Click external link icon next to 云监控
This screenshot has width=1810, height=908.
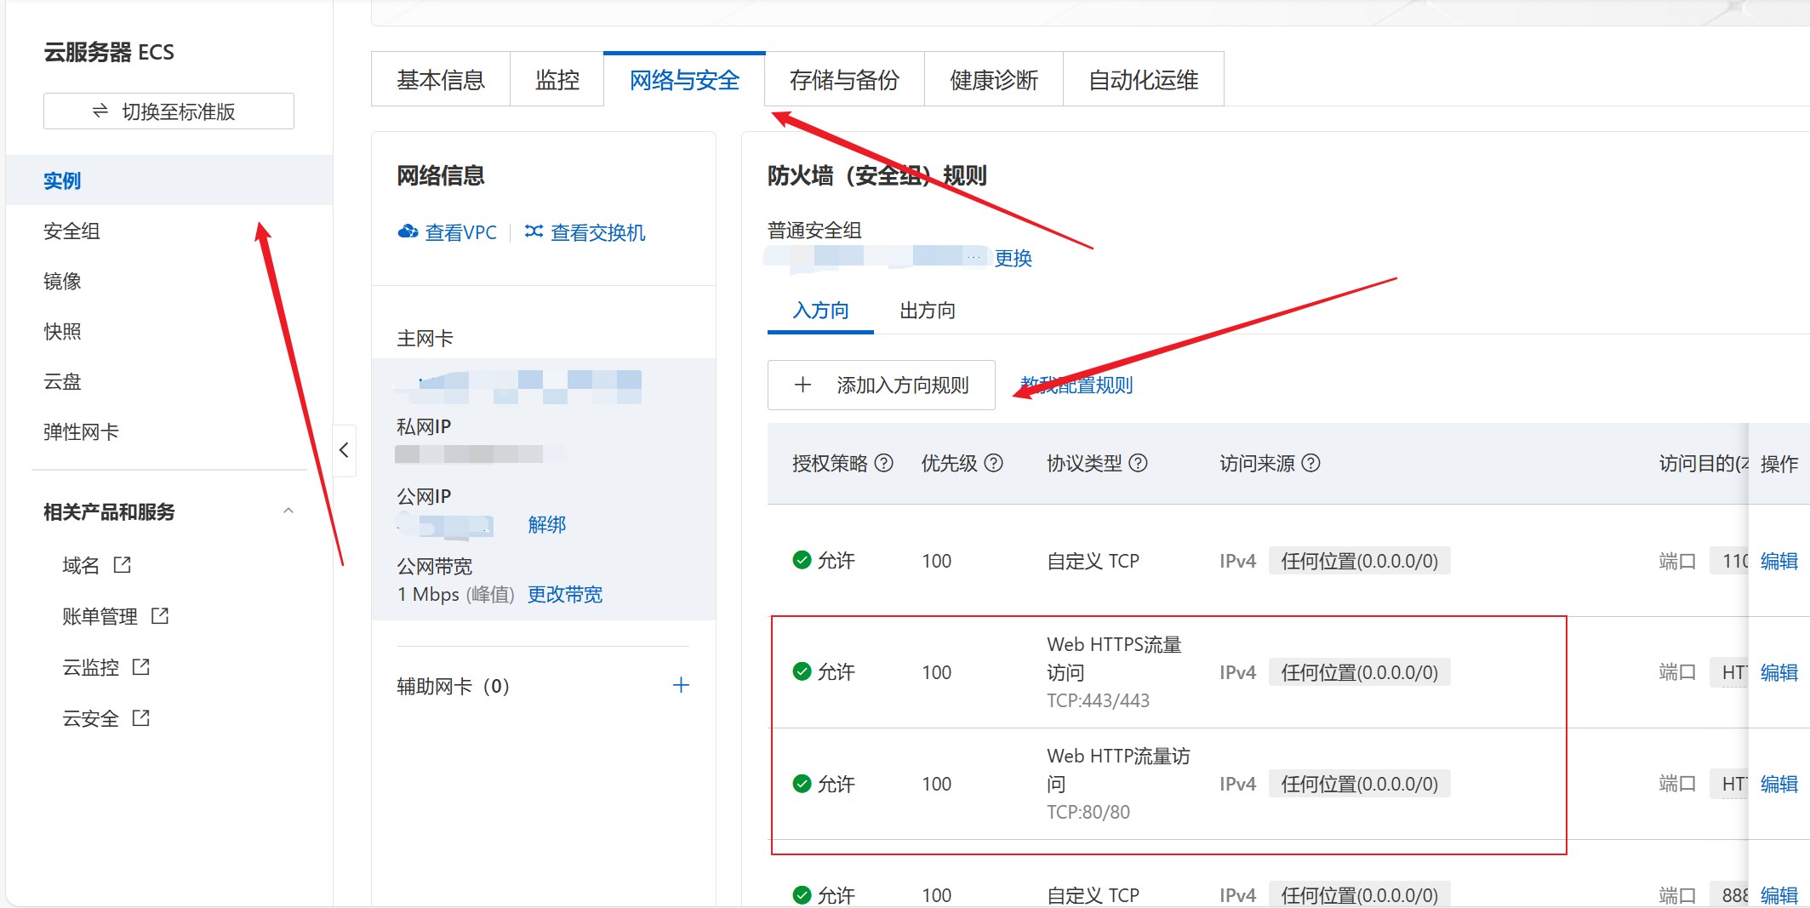141,667
